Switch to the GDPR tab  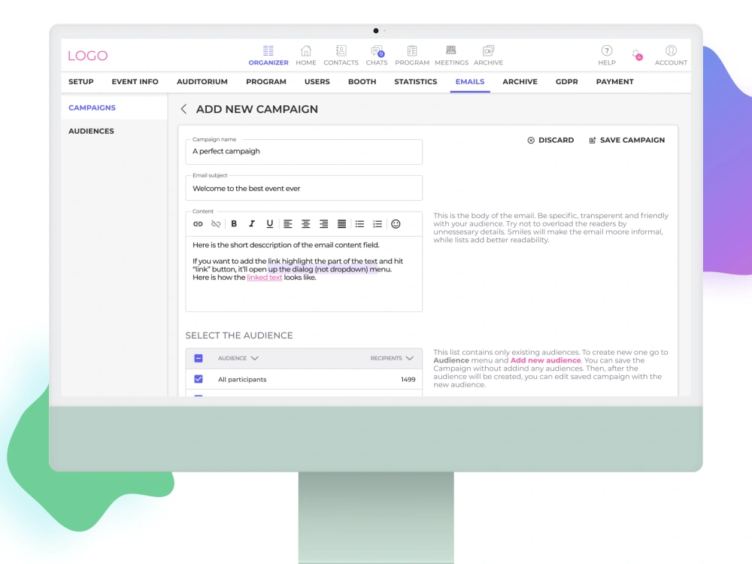567,81
